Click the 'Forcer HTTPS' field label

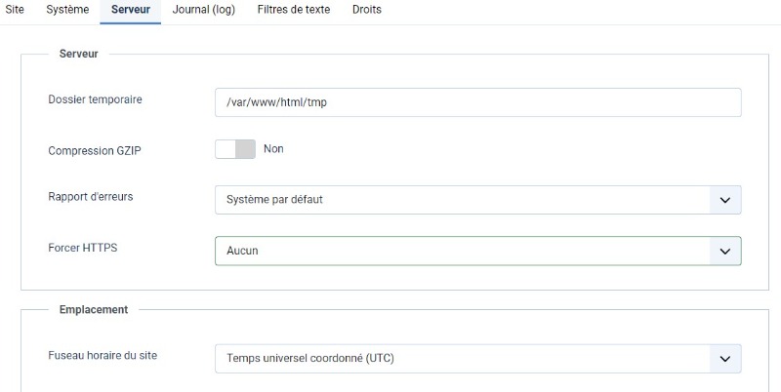(83, 248)
